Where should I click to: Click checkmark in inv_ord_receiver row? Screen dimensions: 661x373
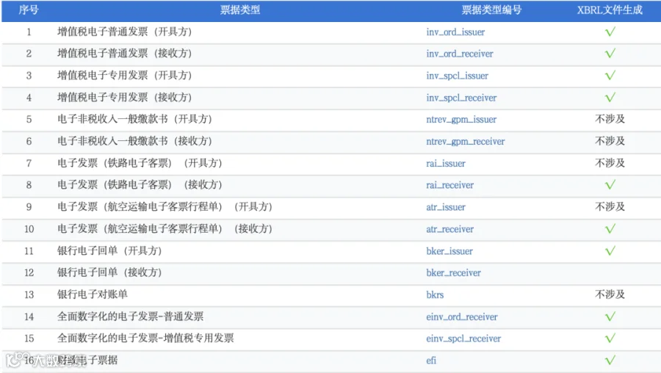pos(610,54)
